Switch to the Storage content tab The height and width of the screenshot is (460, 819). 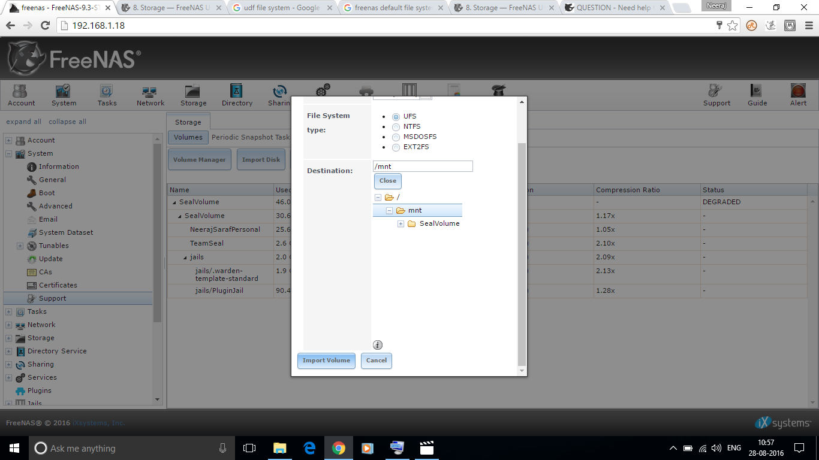tap(188, 122)
